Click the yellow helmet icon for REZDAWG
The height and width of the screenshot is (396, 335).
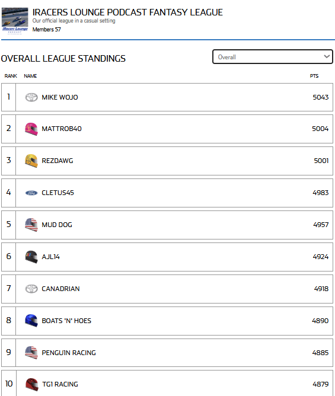31,161
